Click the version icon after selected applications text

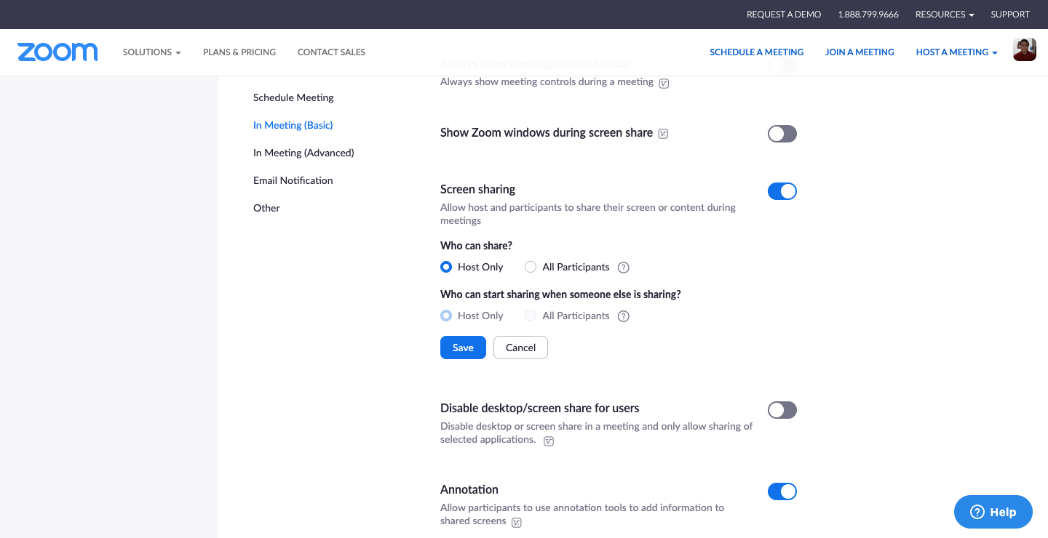tap(549, 441)
